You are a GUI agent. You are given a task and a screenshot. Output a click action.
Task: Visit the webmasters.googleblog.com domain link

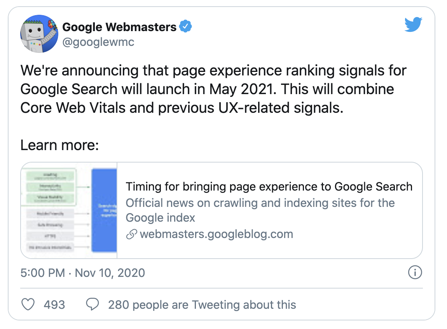pos(216,234)
